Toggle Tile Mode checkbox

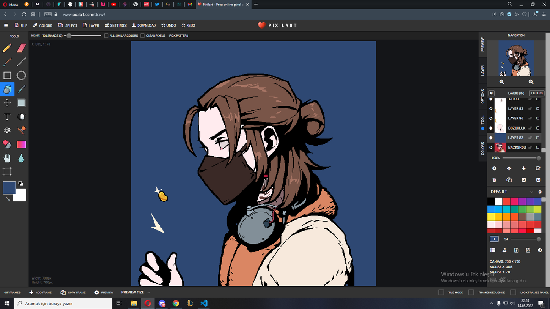point(441,292)
